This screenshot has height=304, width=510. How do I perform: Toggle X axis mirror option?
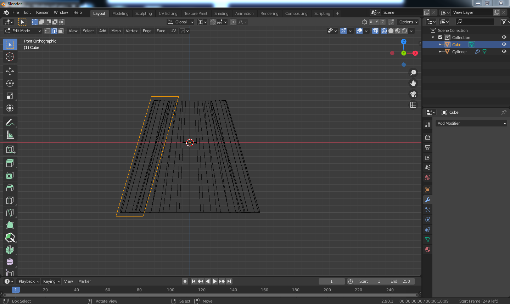(x=371, y=22)
